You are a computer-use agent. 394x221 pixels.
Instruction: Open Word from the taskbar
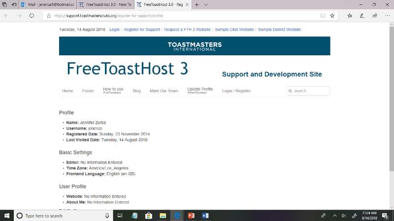click(x=205, y=216)
